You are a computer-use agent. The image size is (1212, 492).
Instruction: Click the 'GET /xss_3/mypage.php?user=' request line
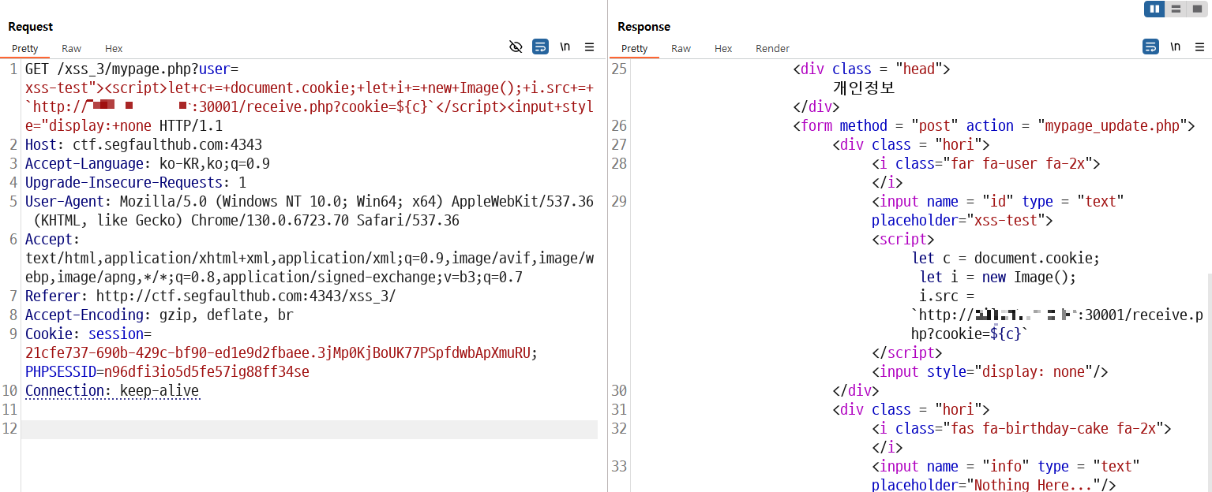point(132,69)
